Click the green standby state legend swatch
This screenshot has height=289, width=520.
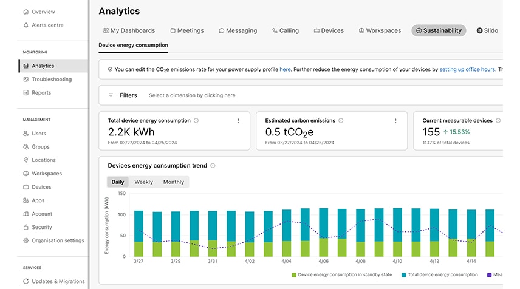pos(294,275)
